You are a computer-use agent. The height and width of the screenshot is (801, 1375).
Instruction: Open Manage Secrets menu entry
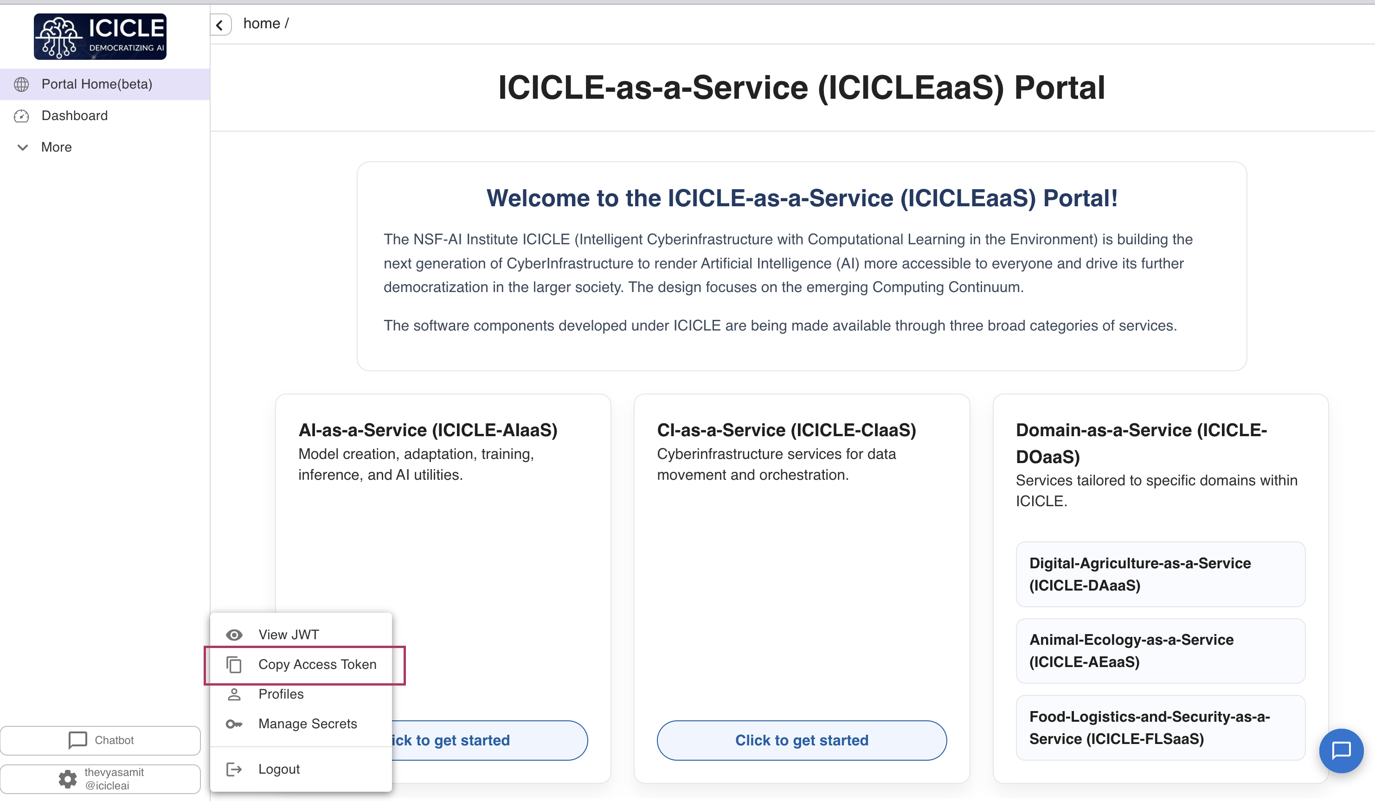(x=301, y=724)
